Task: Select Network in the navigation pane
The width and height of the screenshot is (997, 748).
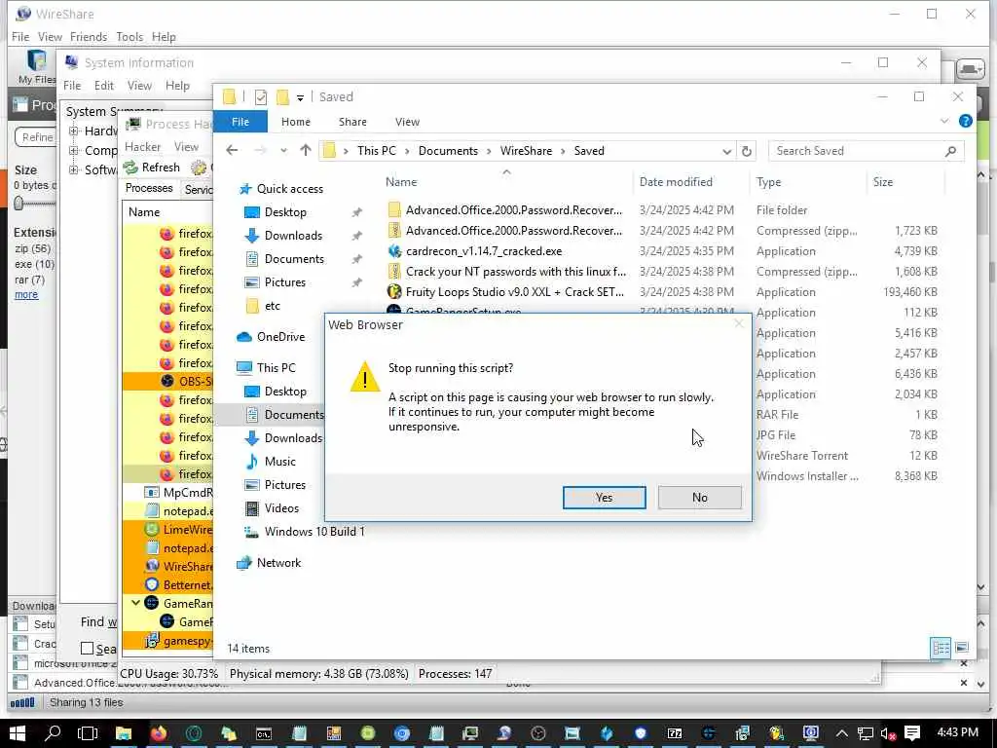Action: (278, 563)
